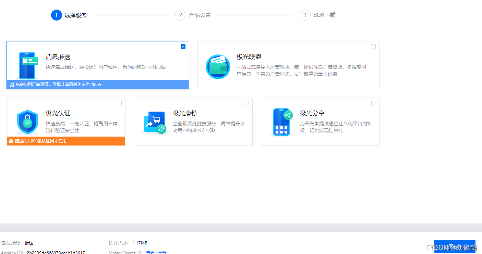Check the 极光联盟 service checkbox

tap(373, 47)
